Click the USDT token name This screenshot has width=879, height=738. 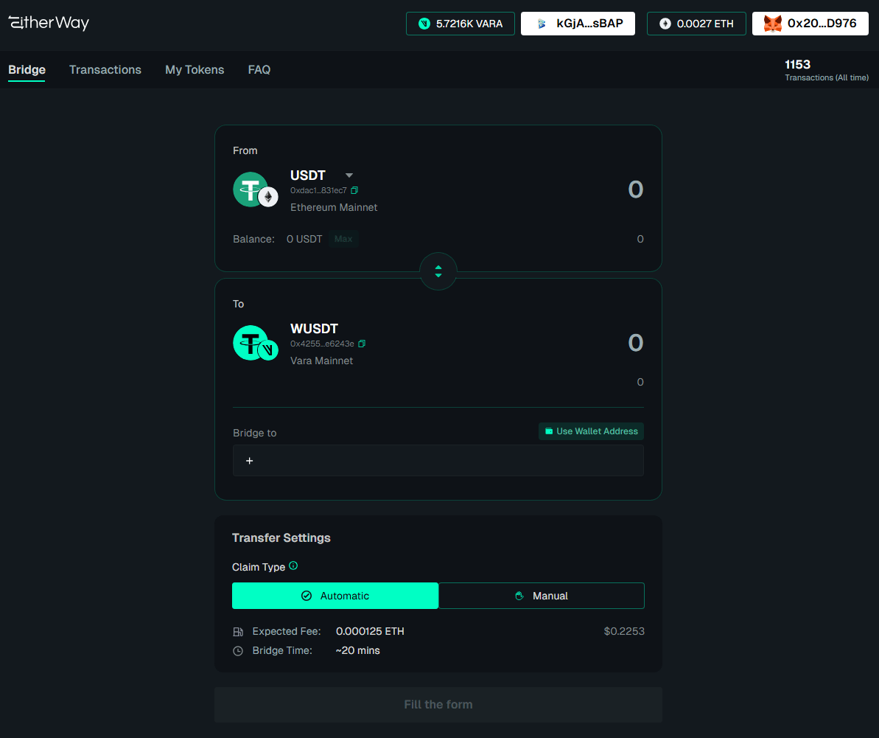308,175
